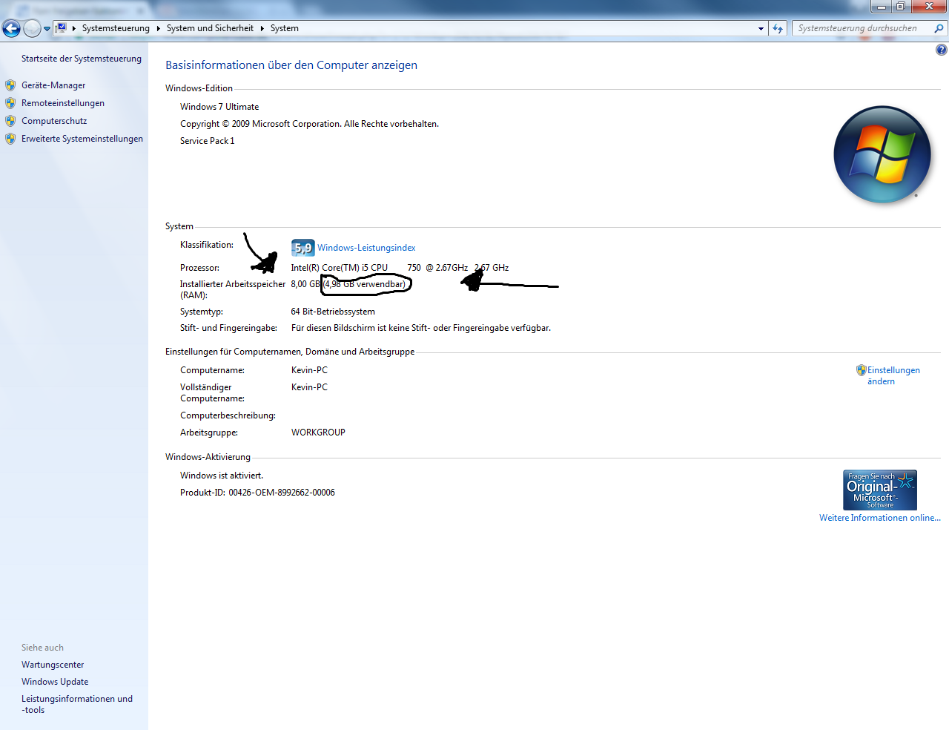Image resolution: width=949 pixels, height=730 pixels.
Task: Click shield icon next to Einstellungen ändern
Action: pyautogui.click(x=861, y=370)
